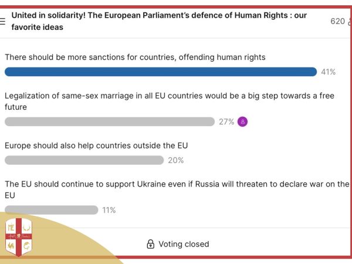Open the hamburger menu icon
The height and width of the screenshot is (264, 352).
tap(3, 22)
